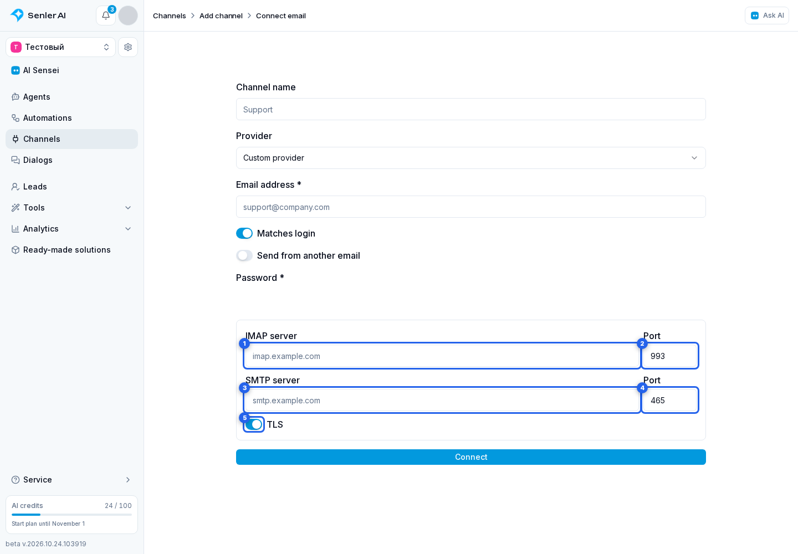This screenshot has width=798, height=554.
Task: Open the user avatar menu
Action: coord(128,16)
